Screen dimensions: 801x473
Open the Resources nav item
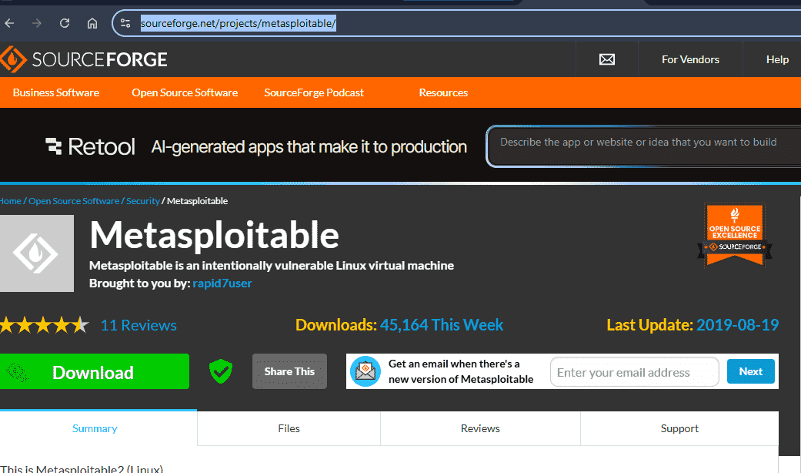coord(443,92)
